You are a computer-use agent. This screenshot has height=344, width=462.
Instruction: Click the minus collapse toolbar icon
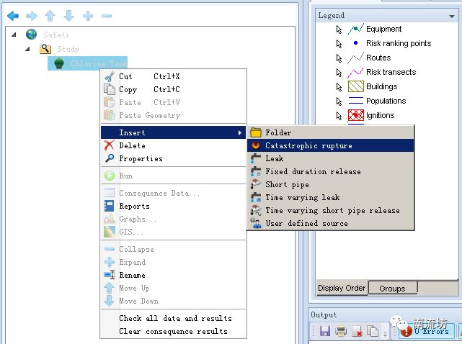pos(107,16)
